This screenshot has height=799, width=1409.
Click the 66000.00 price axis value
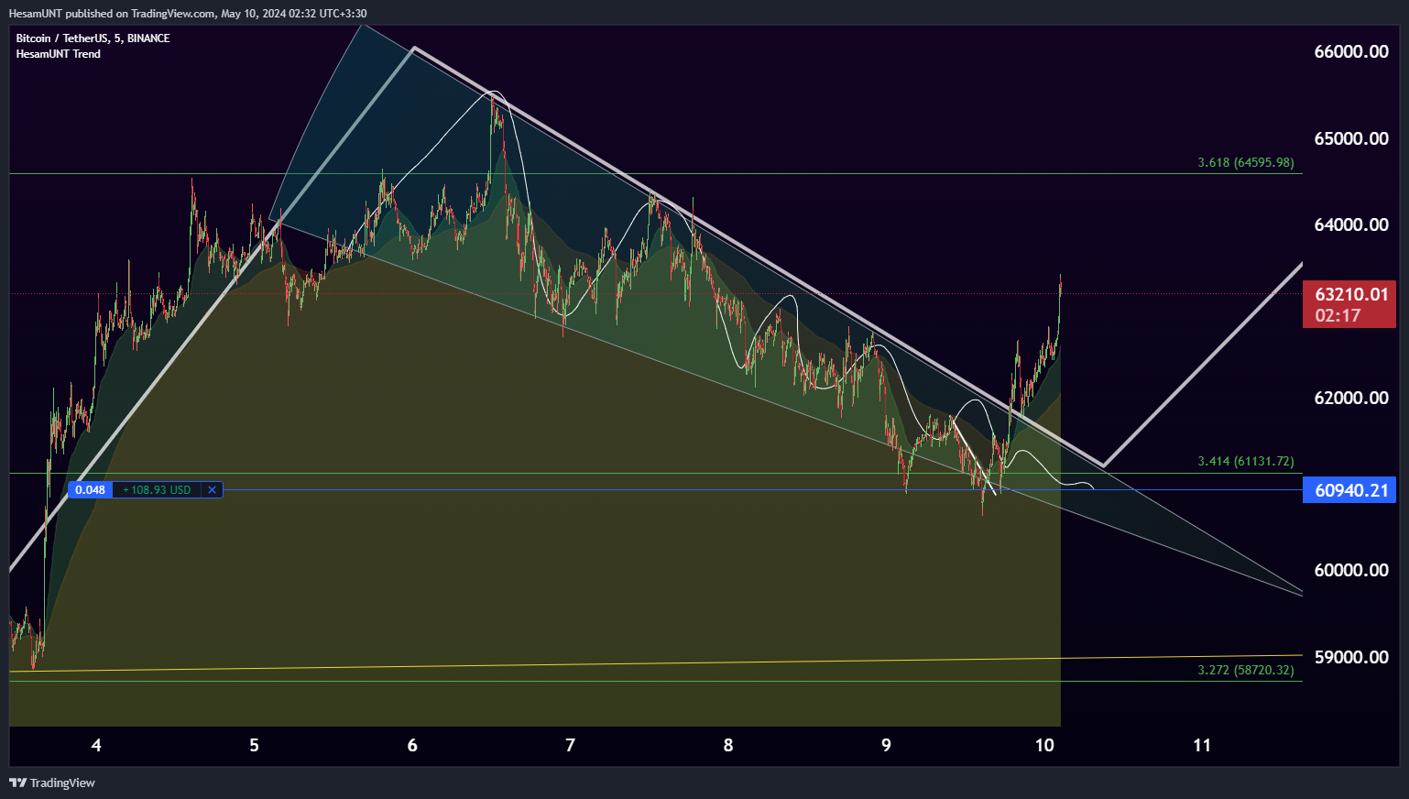(x=1351, y=51)
